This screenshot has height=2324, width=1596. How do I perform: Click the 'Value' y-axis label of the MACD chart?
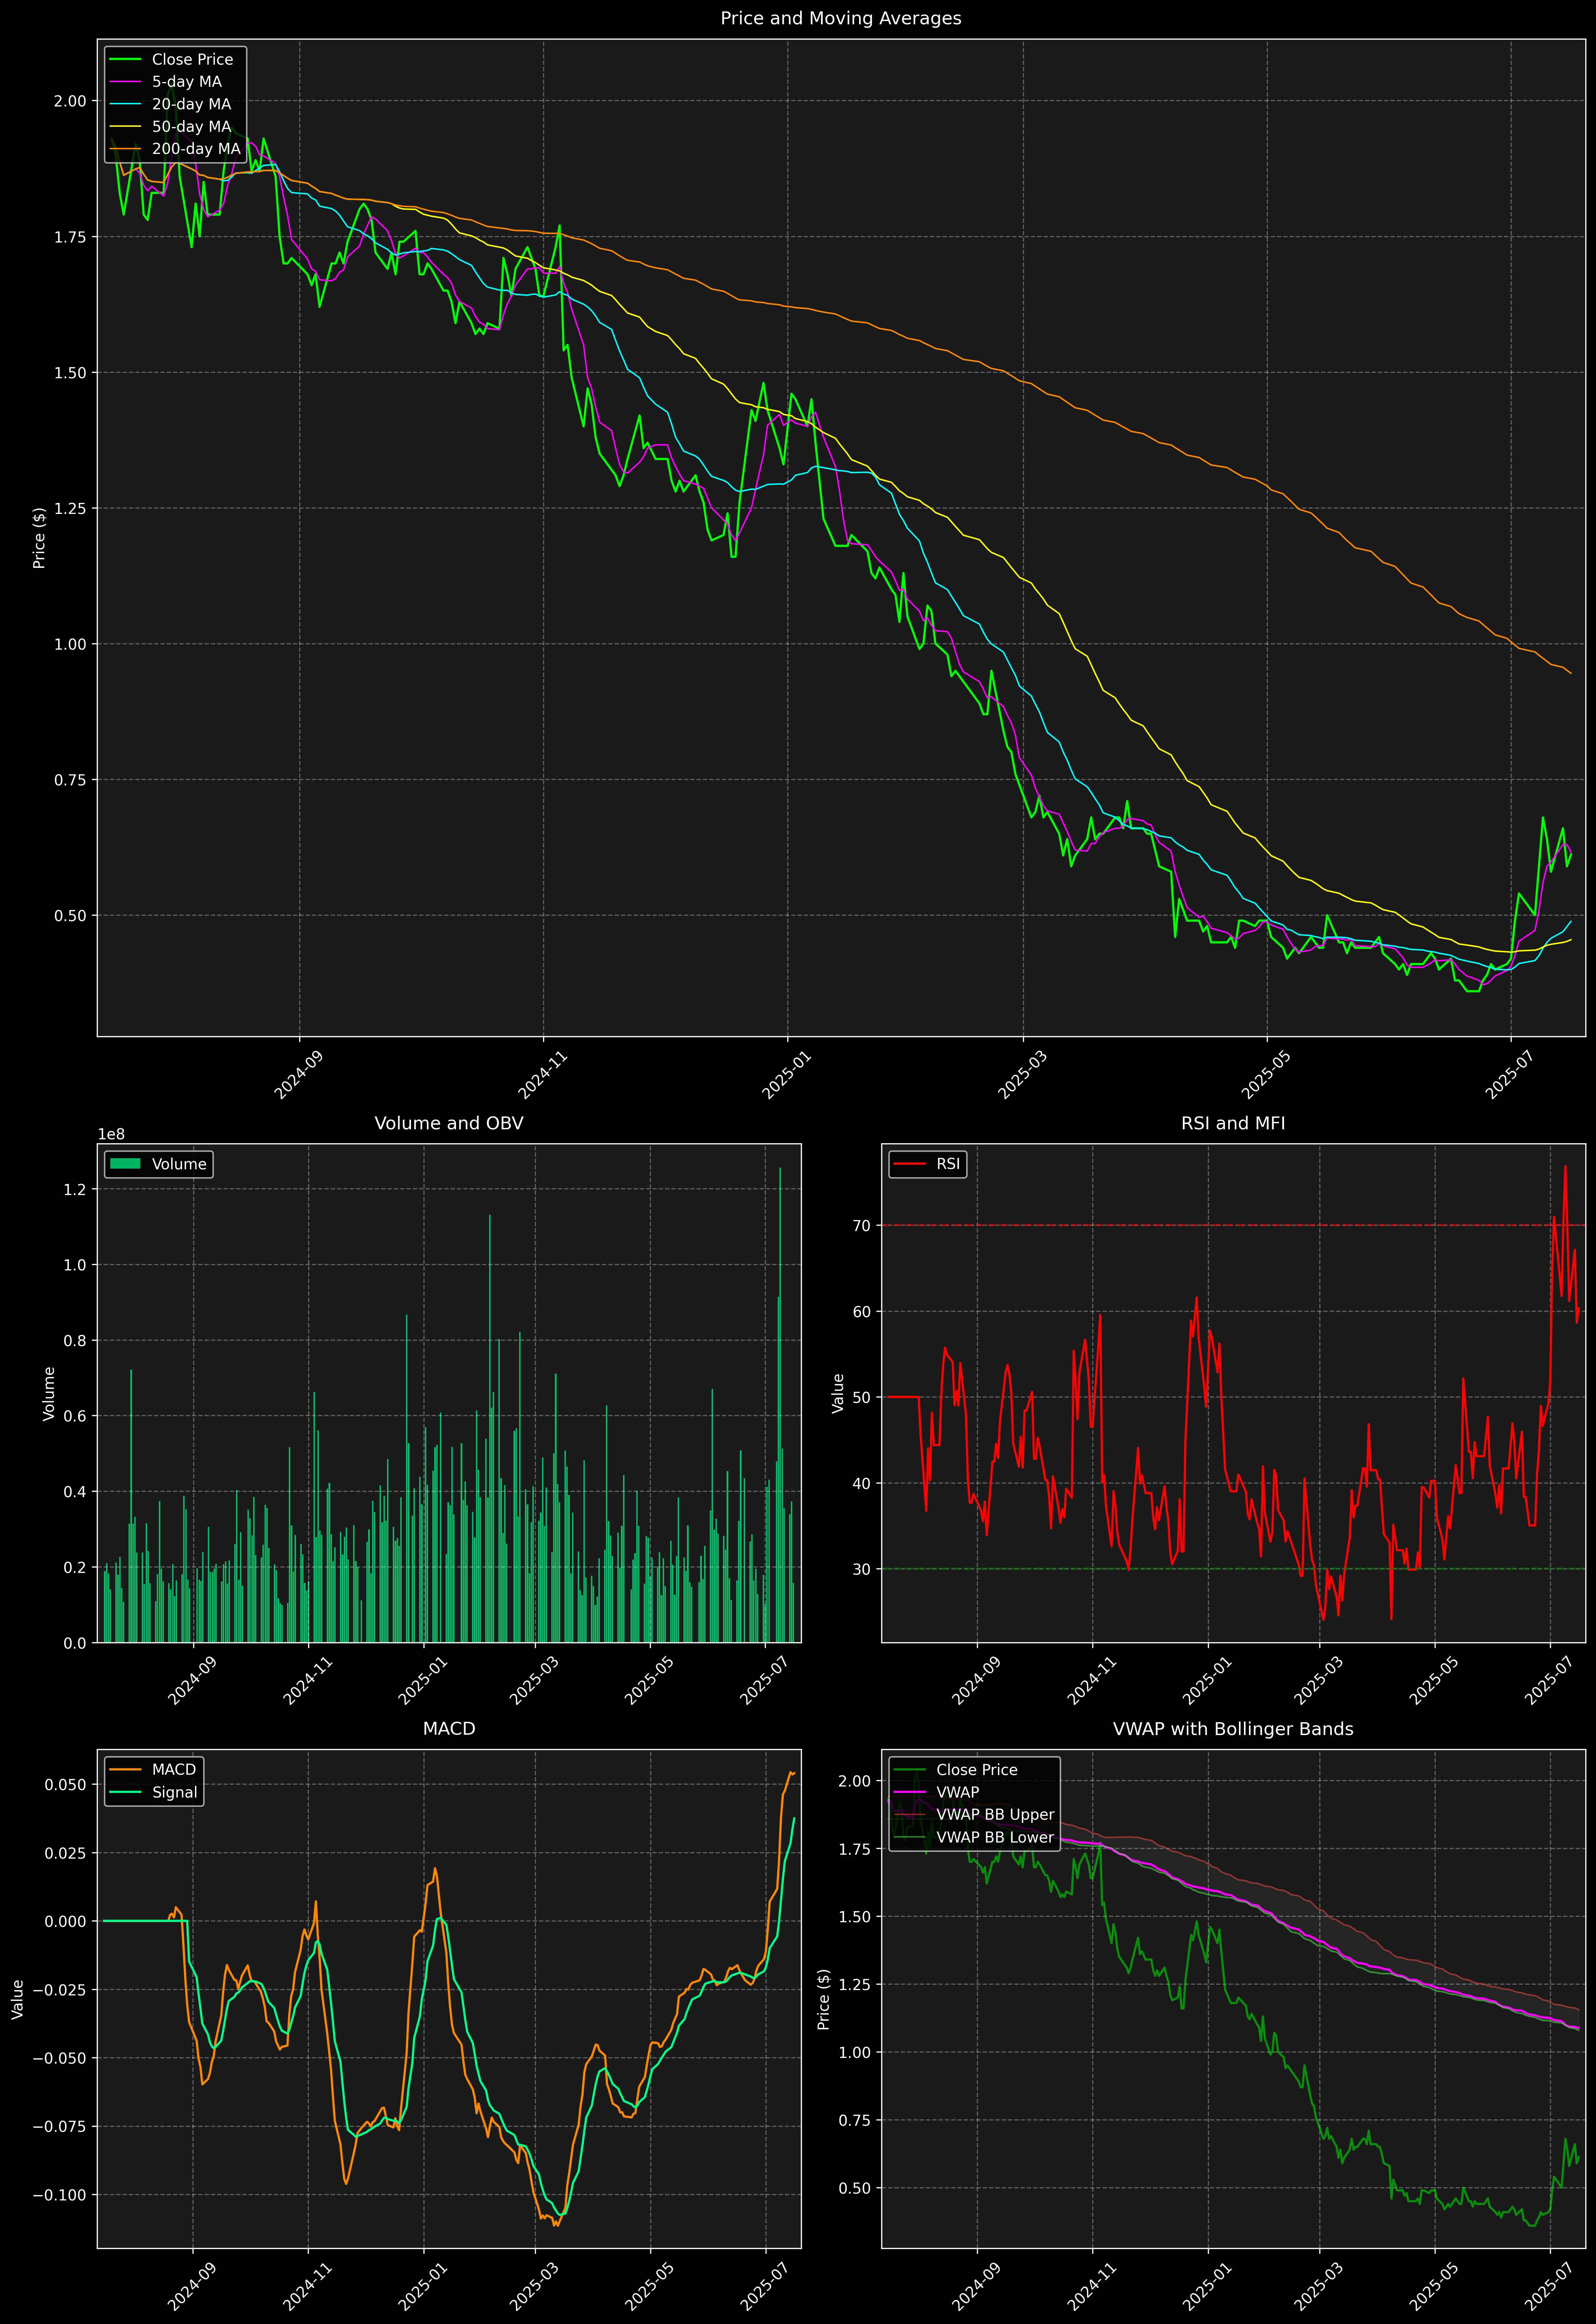point(18,1999)
